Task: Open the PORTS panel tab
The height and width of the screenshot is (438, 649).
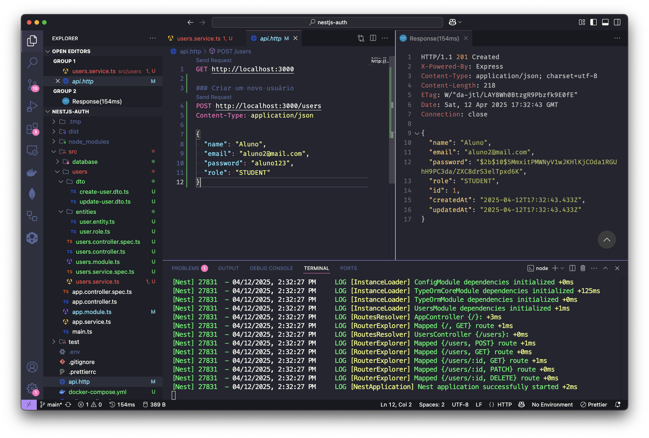Action: tap(348, 268)
